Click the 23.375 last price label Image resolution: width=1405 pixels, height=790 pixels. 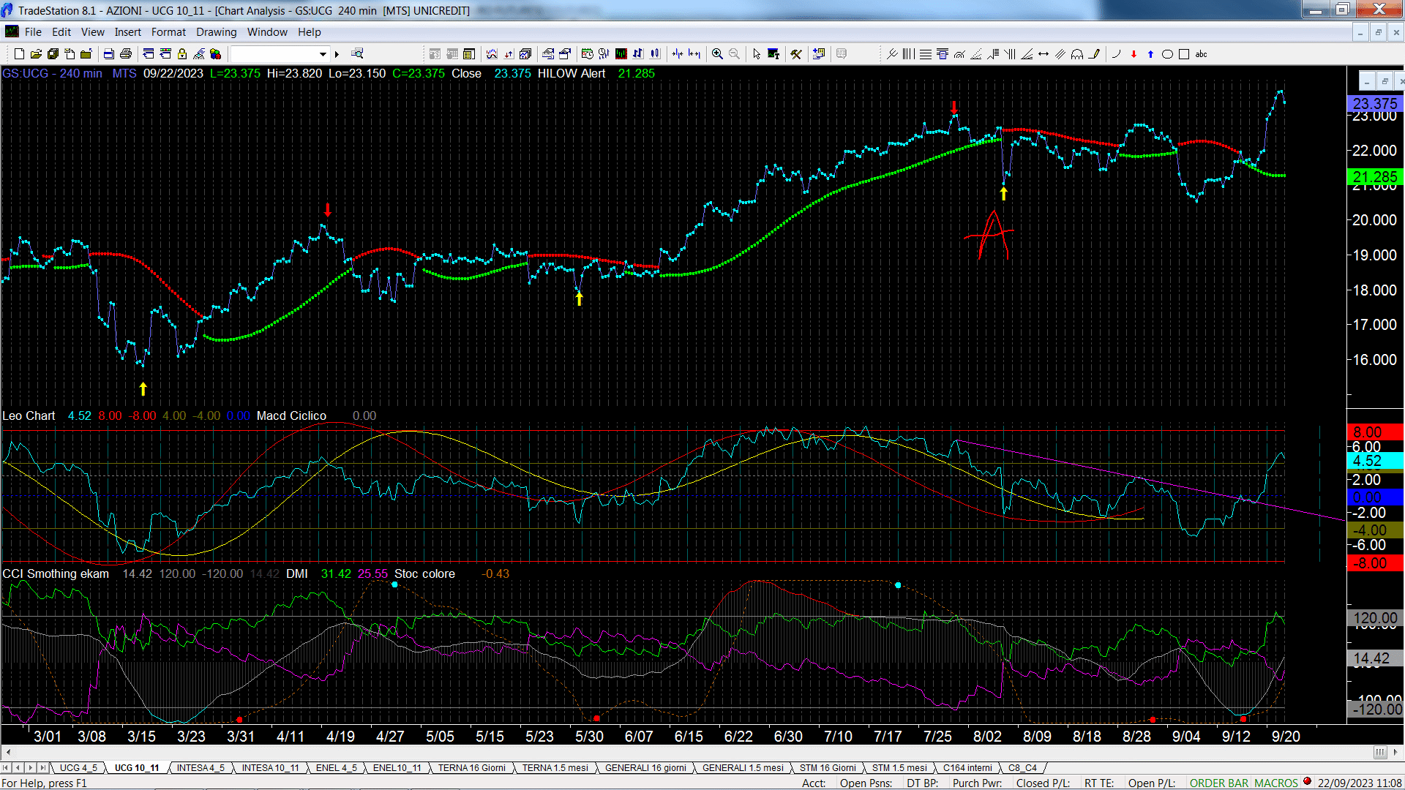pos(1374,104)
